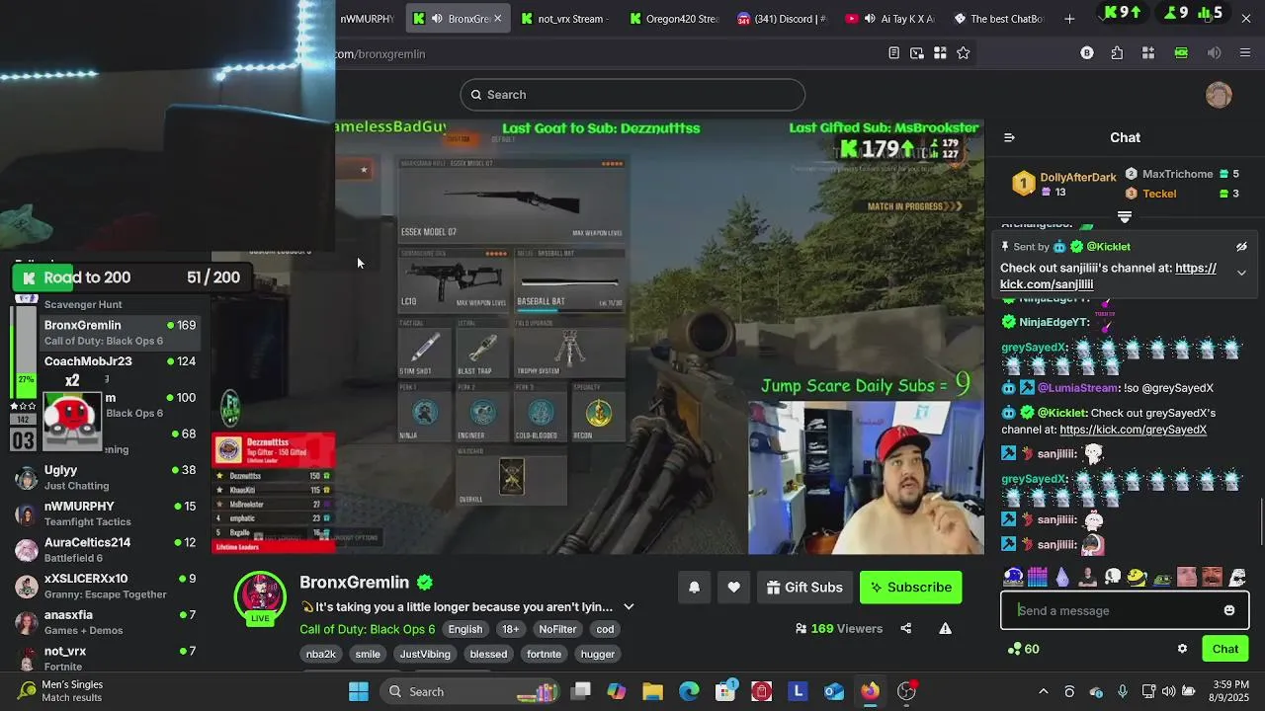Open the Microsoft Store taskbar icon
The width and height of the screenshot is (1265, 711).
(725, 691)
